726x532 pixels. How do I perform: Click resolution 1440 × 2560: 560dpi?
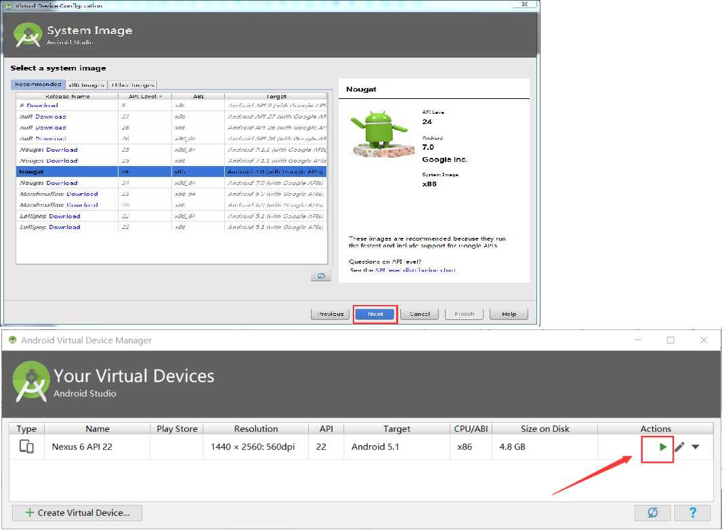[253, 447]
